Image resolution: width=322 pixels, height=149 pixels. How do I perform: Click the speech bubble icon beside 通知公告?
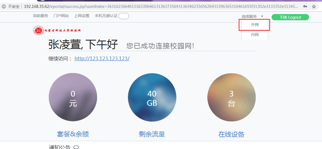(x=76, y=147)
